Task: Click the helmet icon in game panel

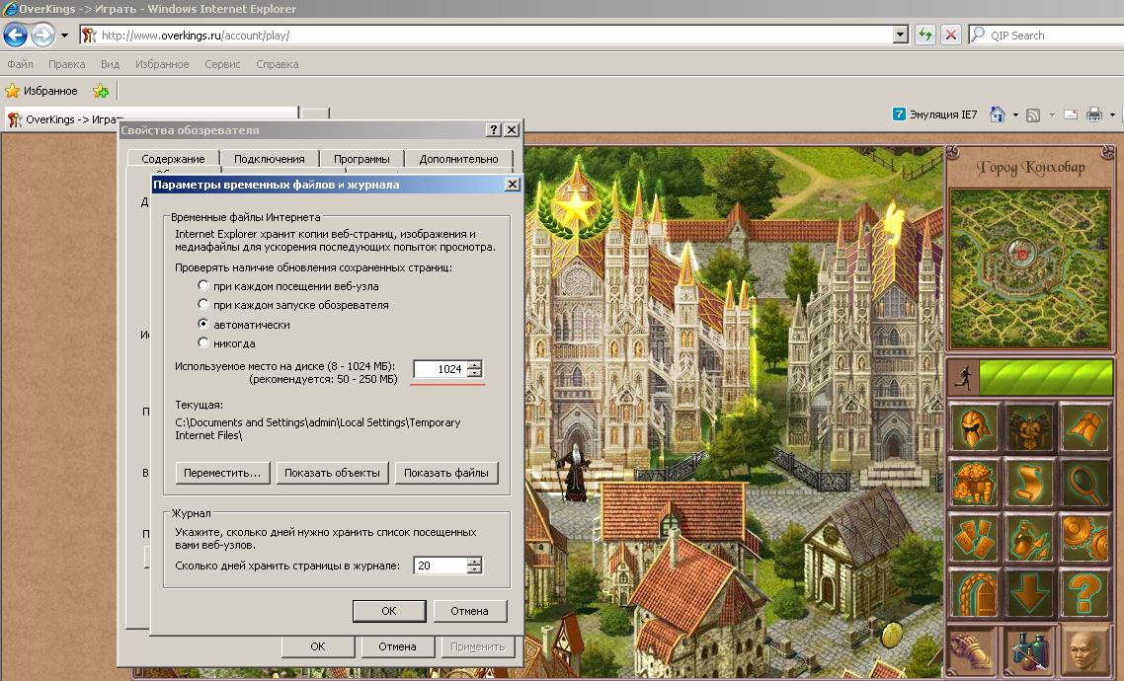Action: [974, 426]
